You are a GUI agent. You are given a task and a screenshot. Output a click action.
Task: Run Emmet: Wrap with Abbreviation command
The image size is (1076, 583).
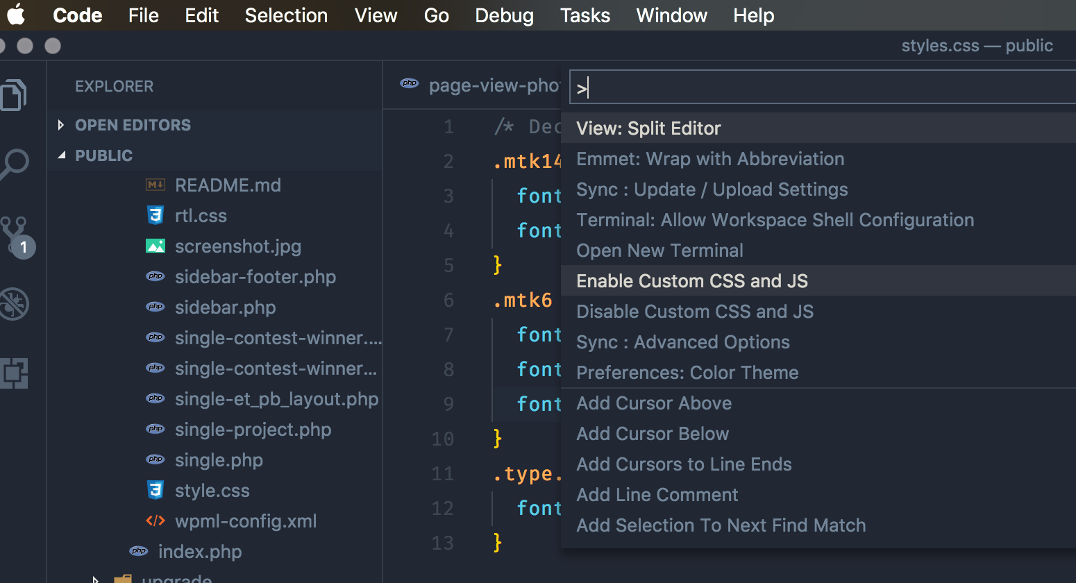point(818,158)
